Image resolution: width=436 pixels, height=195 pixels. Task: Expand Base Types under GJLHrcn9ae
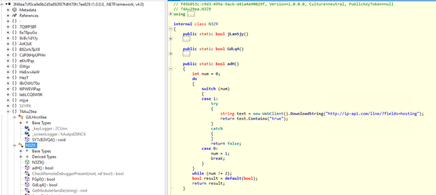coord(21,123)
